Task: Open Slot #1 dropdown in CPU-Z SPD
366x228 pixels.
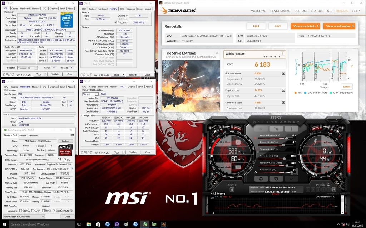Action: click(90, 94)
